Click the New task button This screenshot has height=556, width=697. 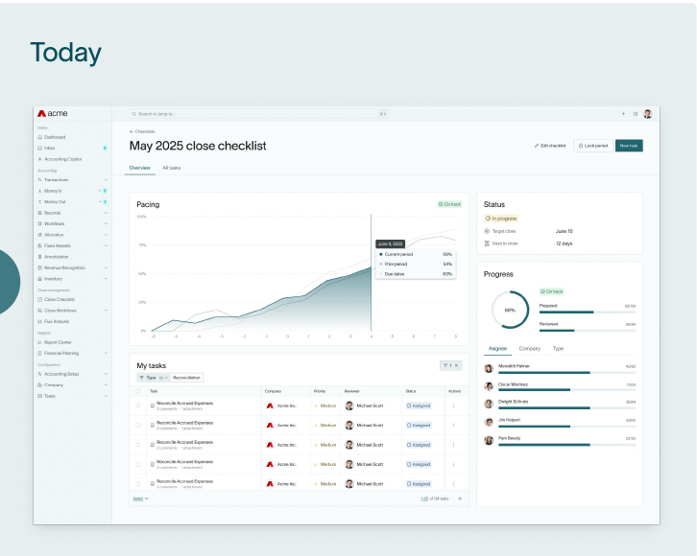point(629,146)
